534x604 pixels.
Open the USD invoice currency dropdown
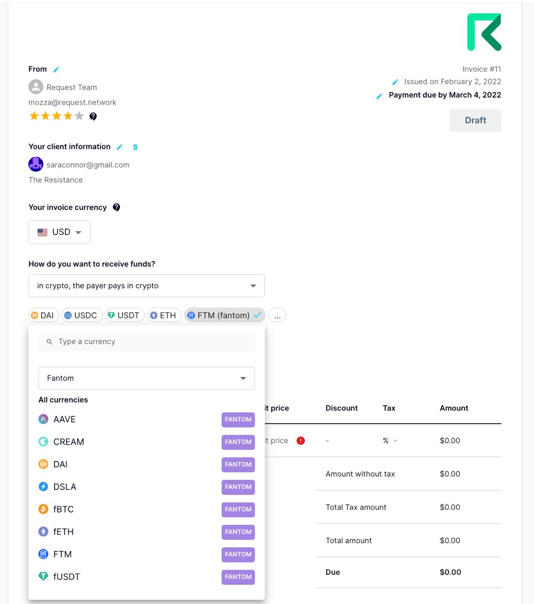(59, 232)
